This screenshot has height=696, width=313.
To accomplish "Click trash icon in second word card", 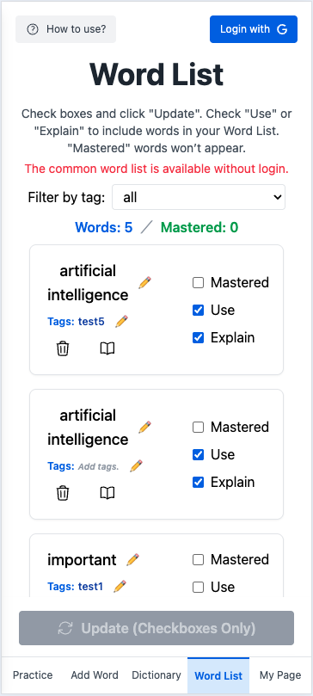I will (63, 493).
